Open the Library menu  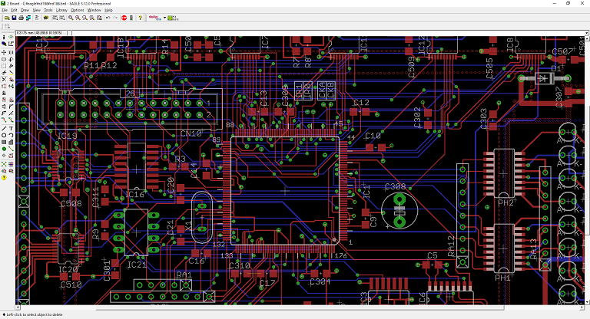point(61,10)
